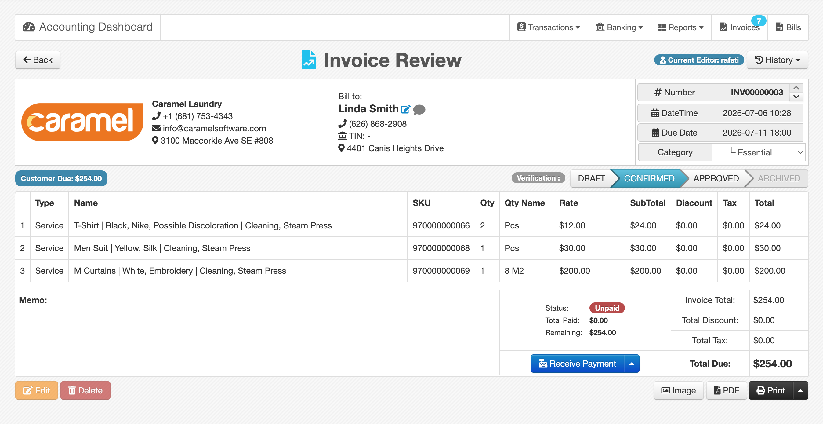
Task: Click the customer address pin icon
Action: point(342,148)
